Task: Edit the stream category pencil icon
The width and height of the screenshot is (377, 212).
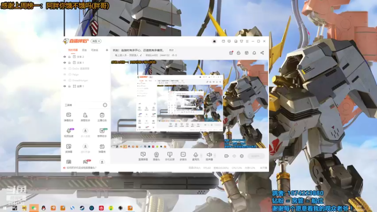Action: (x=141, y=55)
